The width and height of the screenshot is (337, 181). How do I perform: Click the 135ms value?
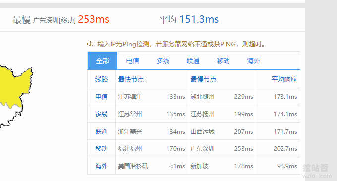pos(175,114)
